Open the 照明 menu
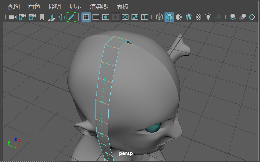 click(x=55, y=7)
